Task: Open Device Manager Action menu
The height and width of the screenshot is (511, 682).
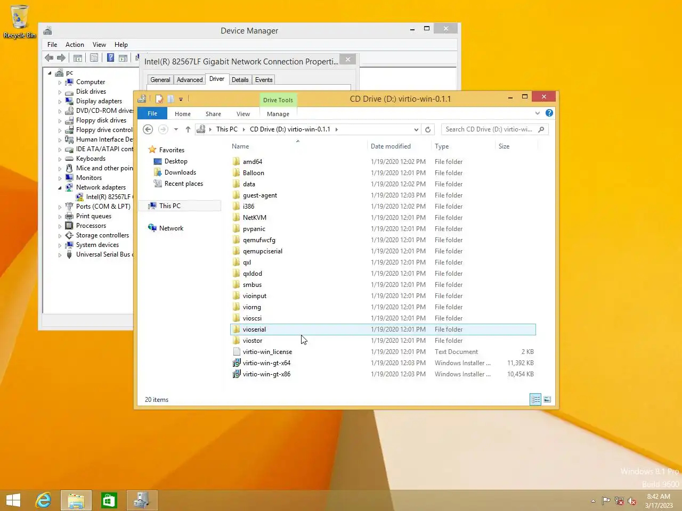Action: point(75,45)
